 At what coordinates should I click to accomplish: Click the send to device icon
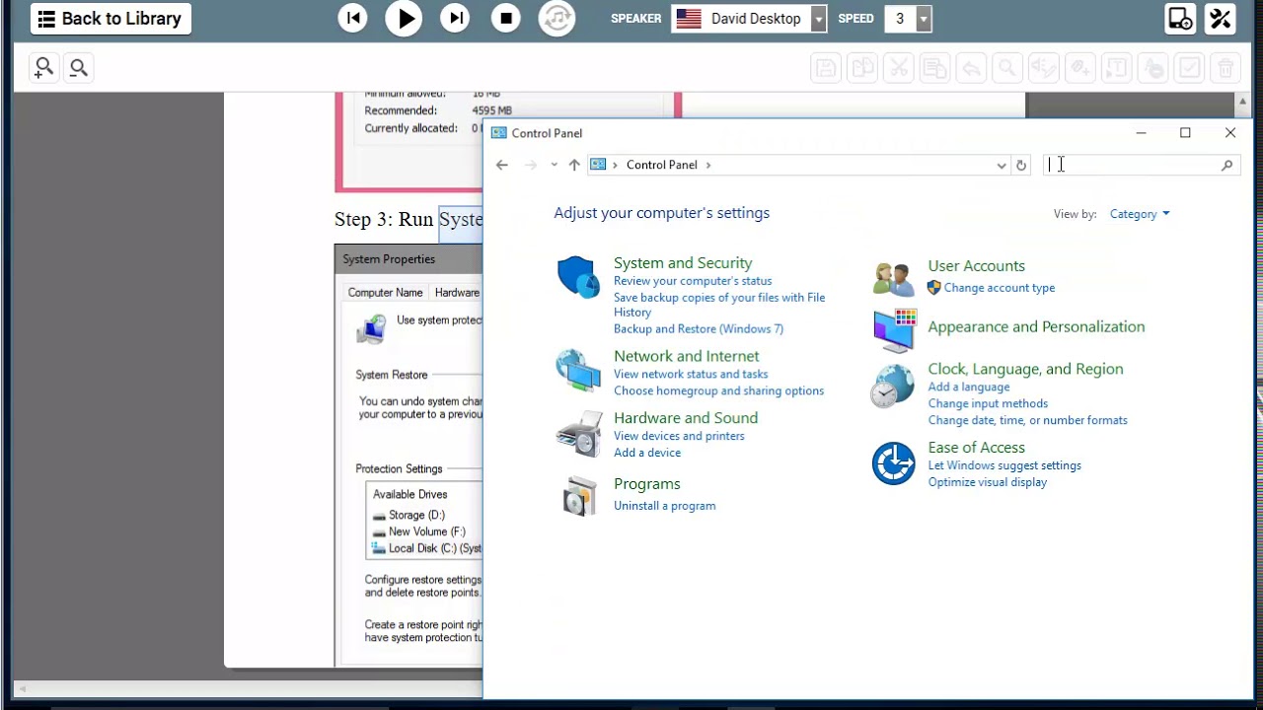click(1179, 19)
